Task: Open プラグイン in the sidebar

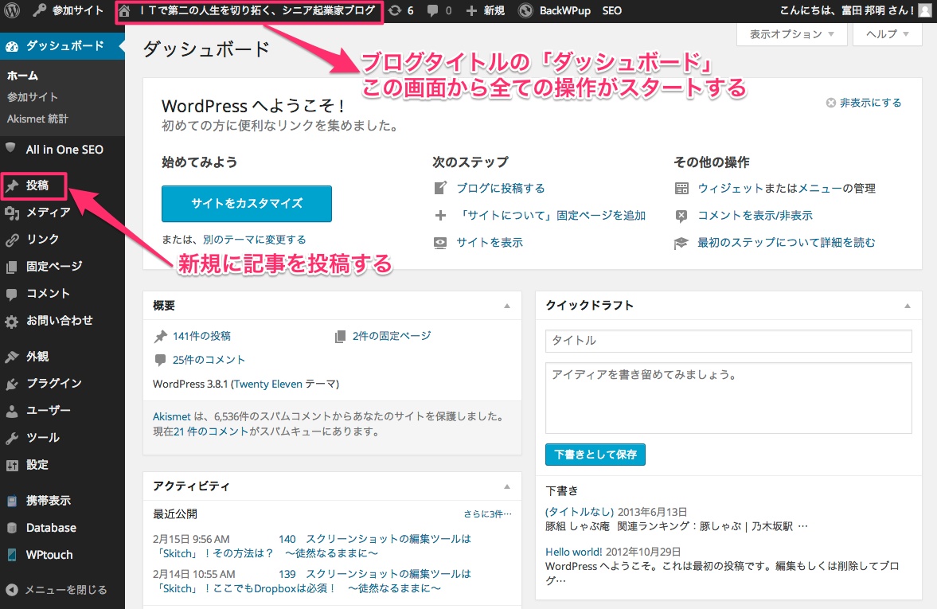Action: click(53, 384)
